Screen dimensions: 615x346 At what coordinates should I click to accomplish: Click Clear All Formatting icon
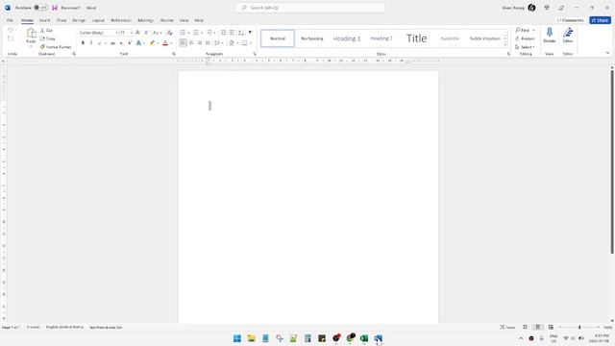pyautogui.click(x=170, y=33)
